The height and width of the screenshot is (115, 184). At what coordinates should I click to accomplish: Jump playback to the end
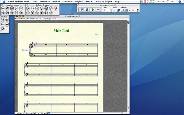pyautogui.click(x=101, y=9)
